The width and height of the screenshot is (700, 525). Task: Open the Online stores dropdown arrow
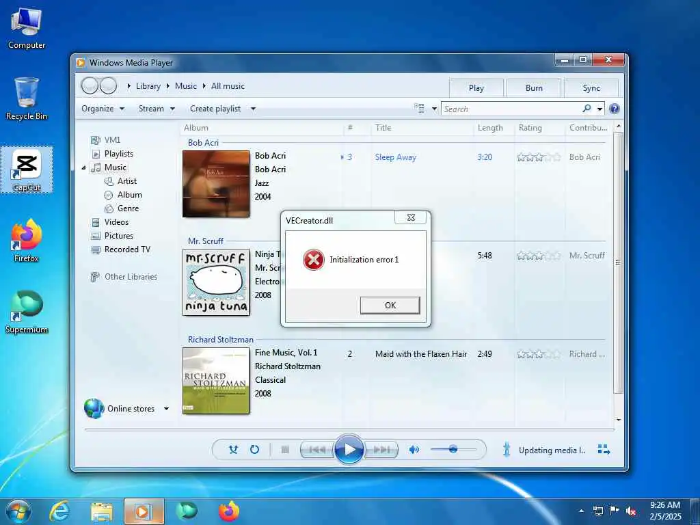pos(166,409)
